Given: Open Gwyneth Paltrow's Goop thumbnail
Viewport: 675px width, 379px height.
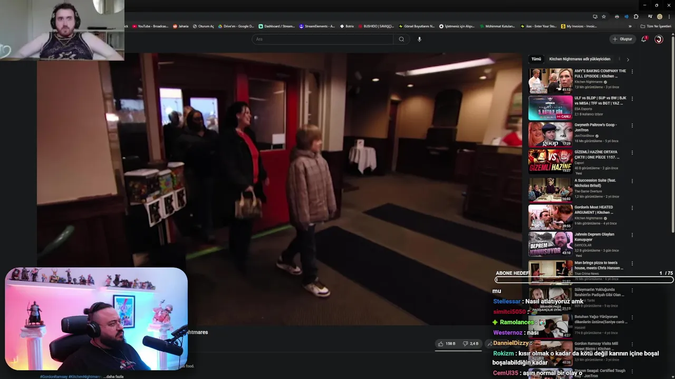Looking at the screenshot, I should pos(551,135).
